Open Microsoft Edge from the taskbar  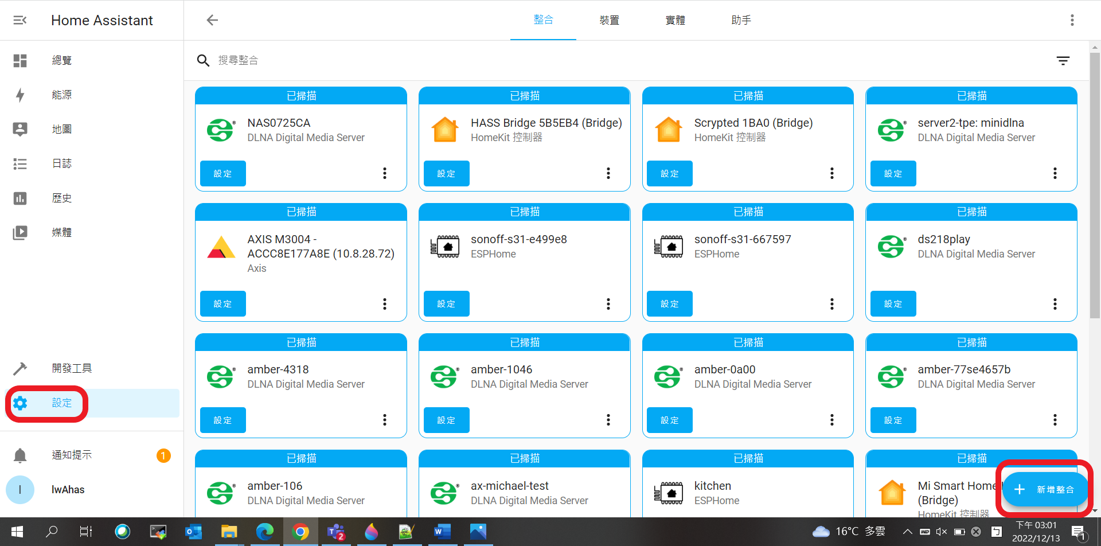(x=264, y=532)
